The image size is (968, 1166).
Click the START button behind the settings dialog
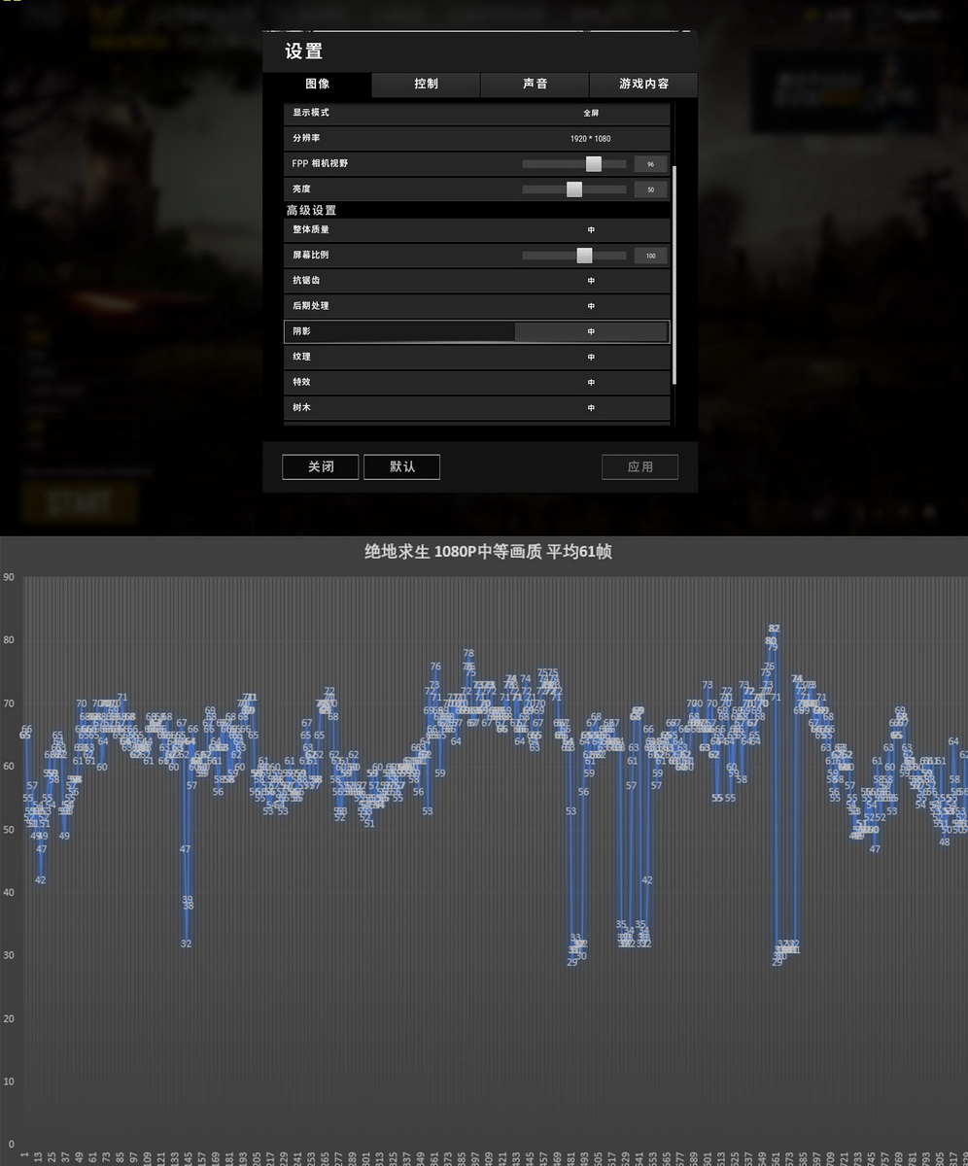[80, 503]
